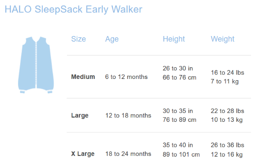Click the 12 to 18 months age text

(128, 115)
